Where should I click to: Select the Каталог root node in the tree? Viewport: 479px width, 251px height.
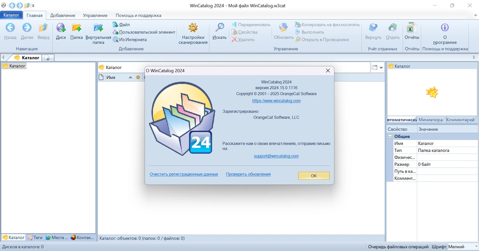point(14,66)
